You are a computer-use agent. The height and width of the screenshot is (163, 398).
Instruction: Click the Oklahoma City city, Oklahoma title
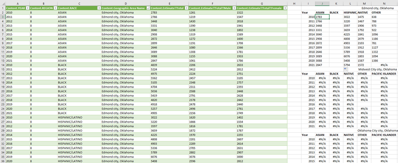(x=377, y=130)
